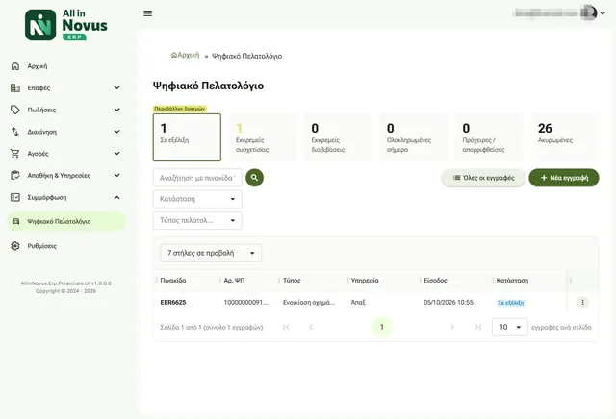Open Ρυθμίσεις in the sidebar
Image resolution: width=616 pixels, height=419 pixels.
tap(42, 246)
